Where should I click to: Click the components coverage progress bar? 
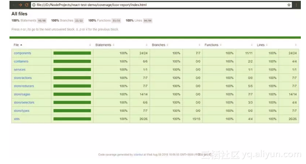[72, 53]
